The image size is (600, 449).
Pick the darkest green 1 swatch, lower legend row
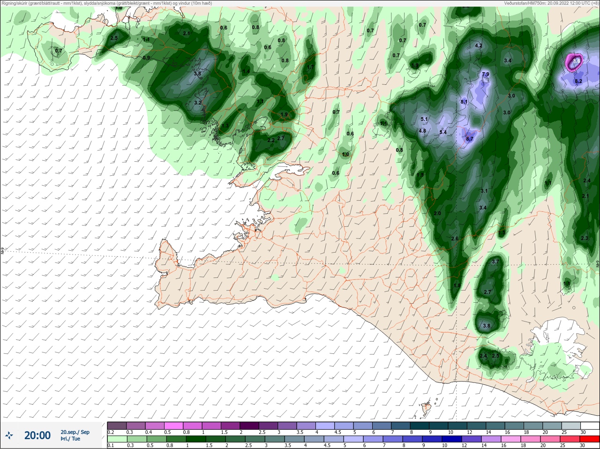tap(195, 439)
